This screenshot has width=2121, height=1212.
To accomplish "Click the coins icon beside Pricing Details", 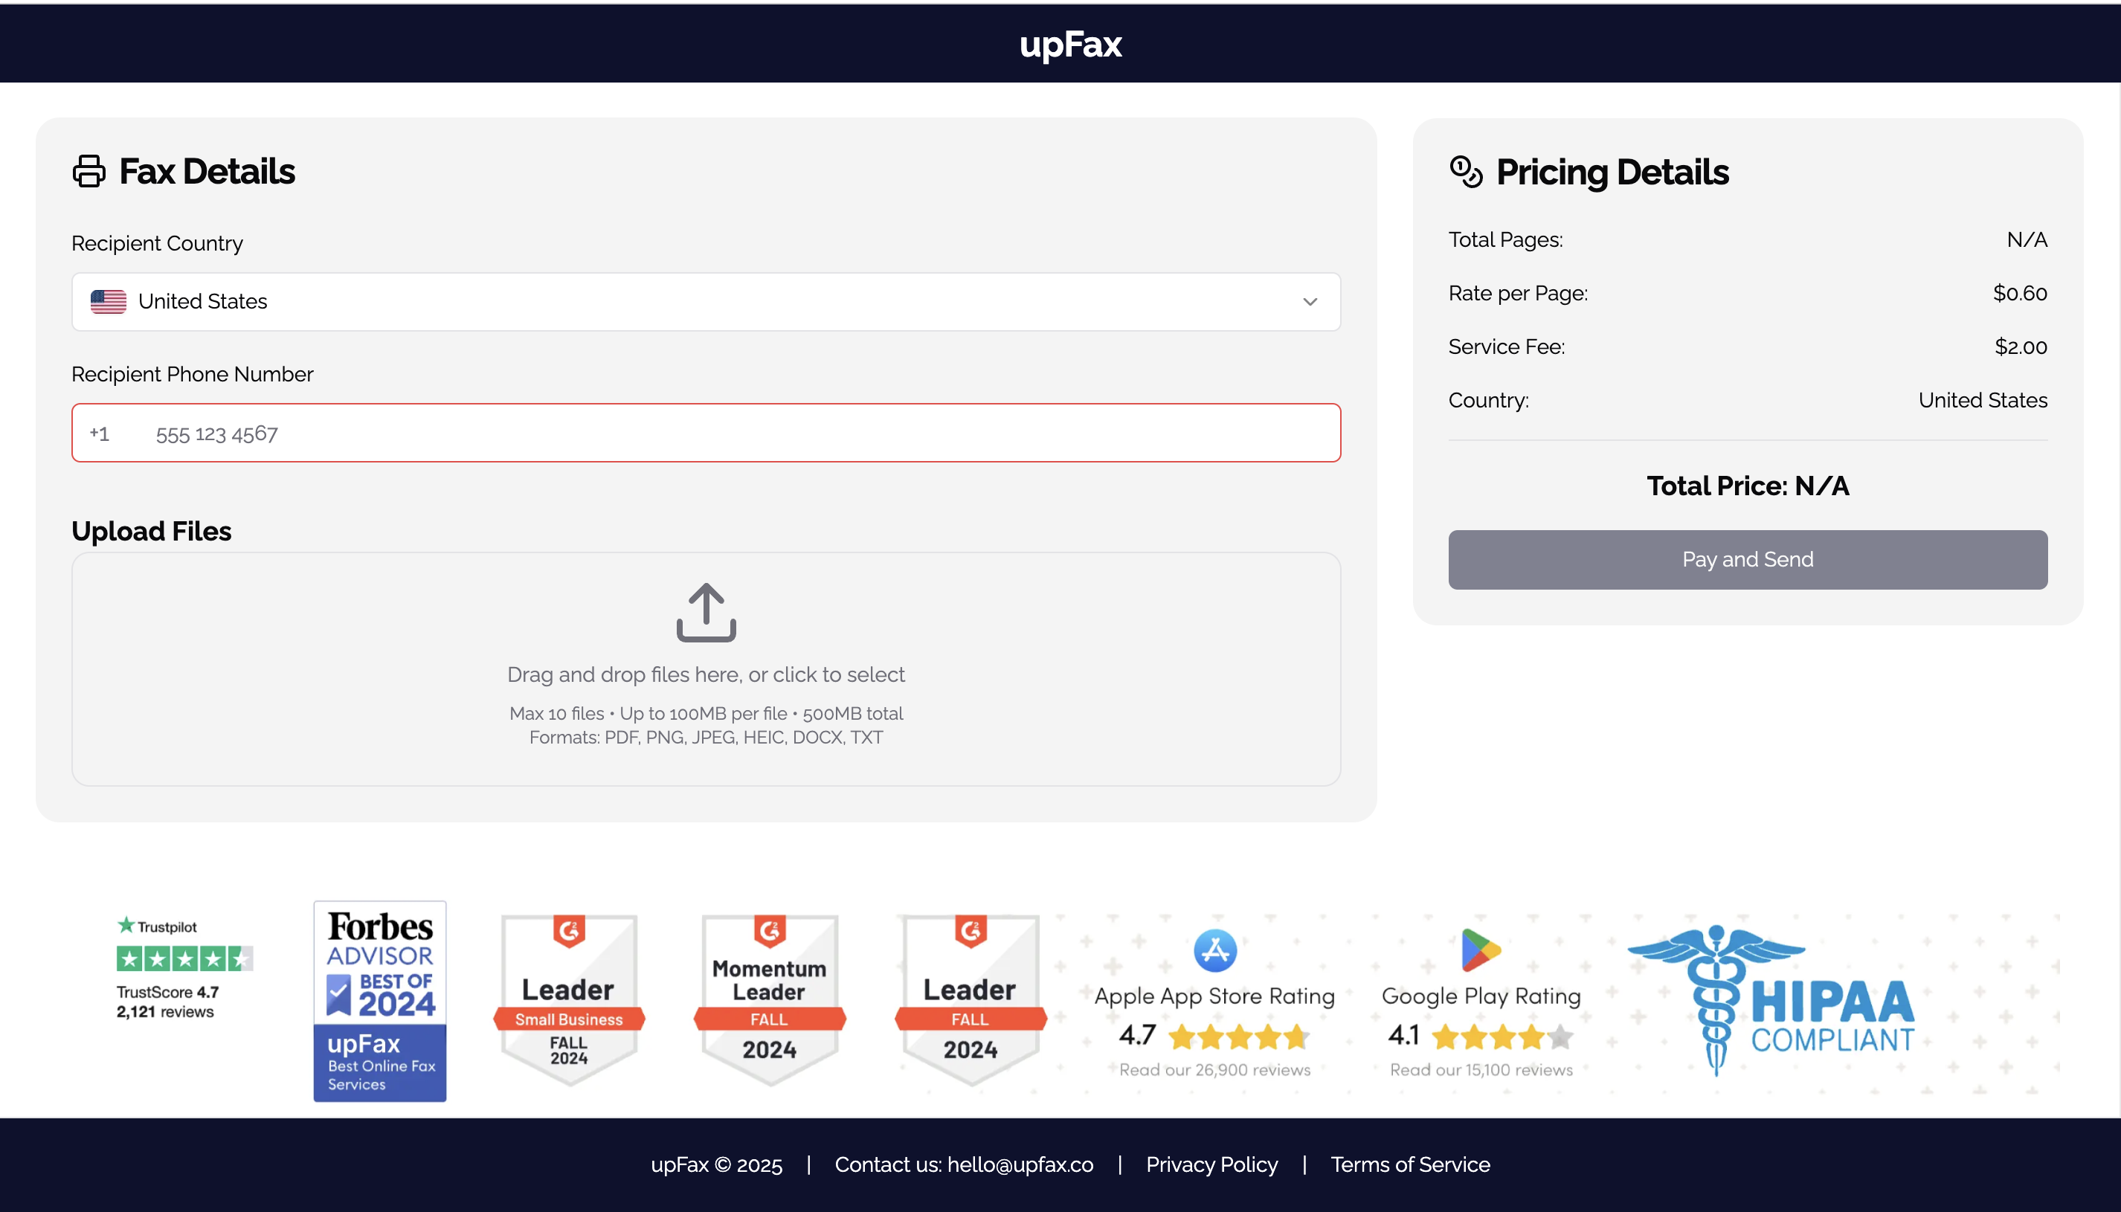I will (x=1465, y=173).
